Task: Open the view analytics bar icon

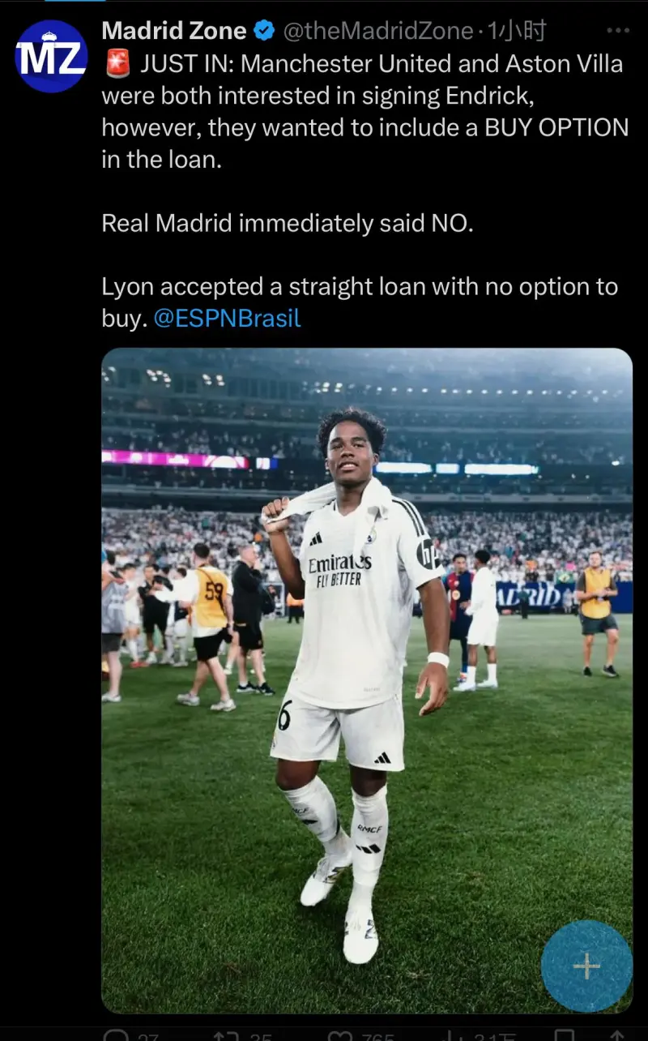Action: tap(454, 1035)
